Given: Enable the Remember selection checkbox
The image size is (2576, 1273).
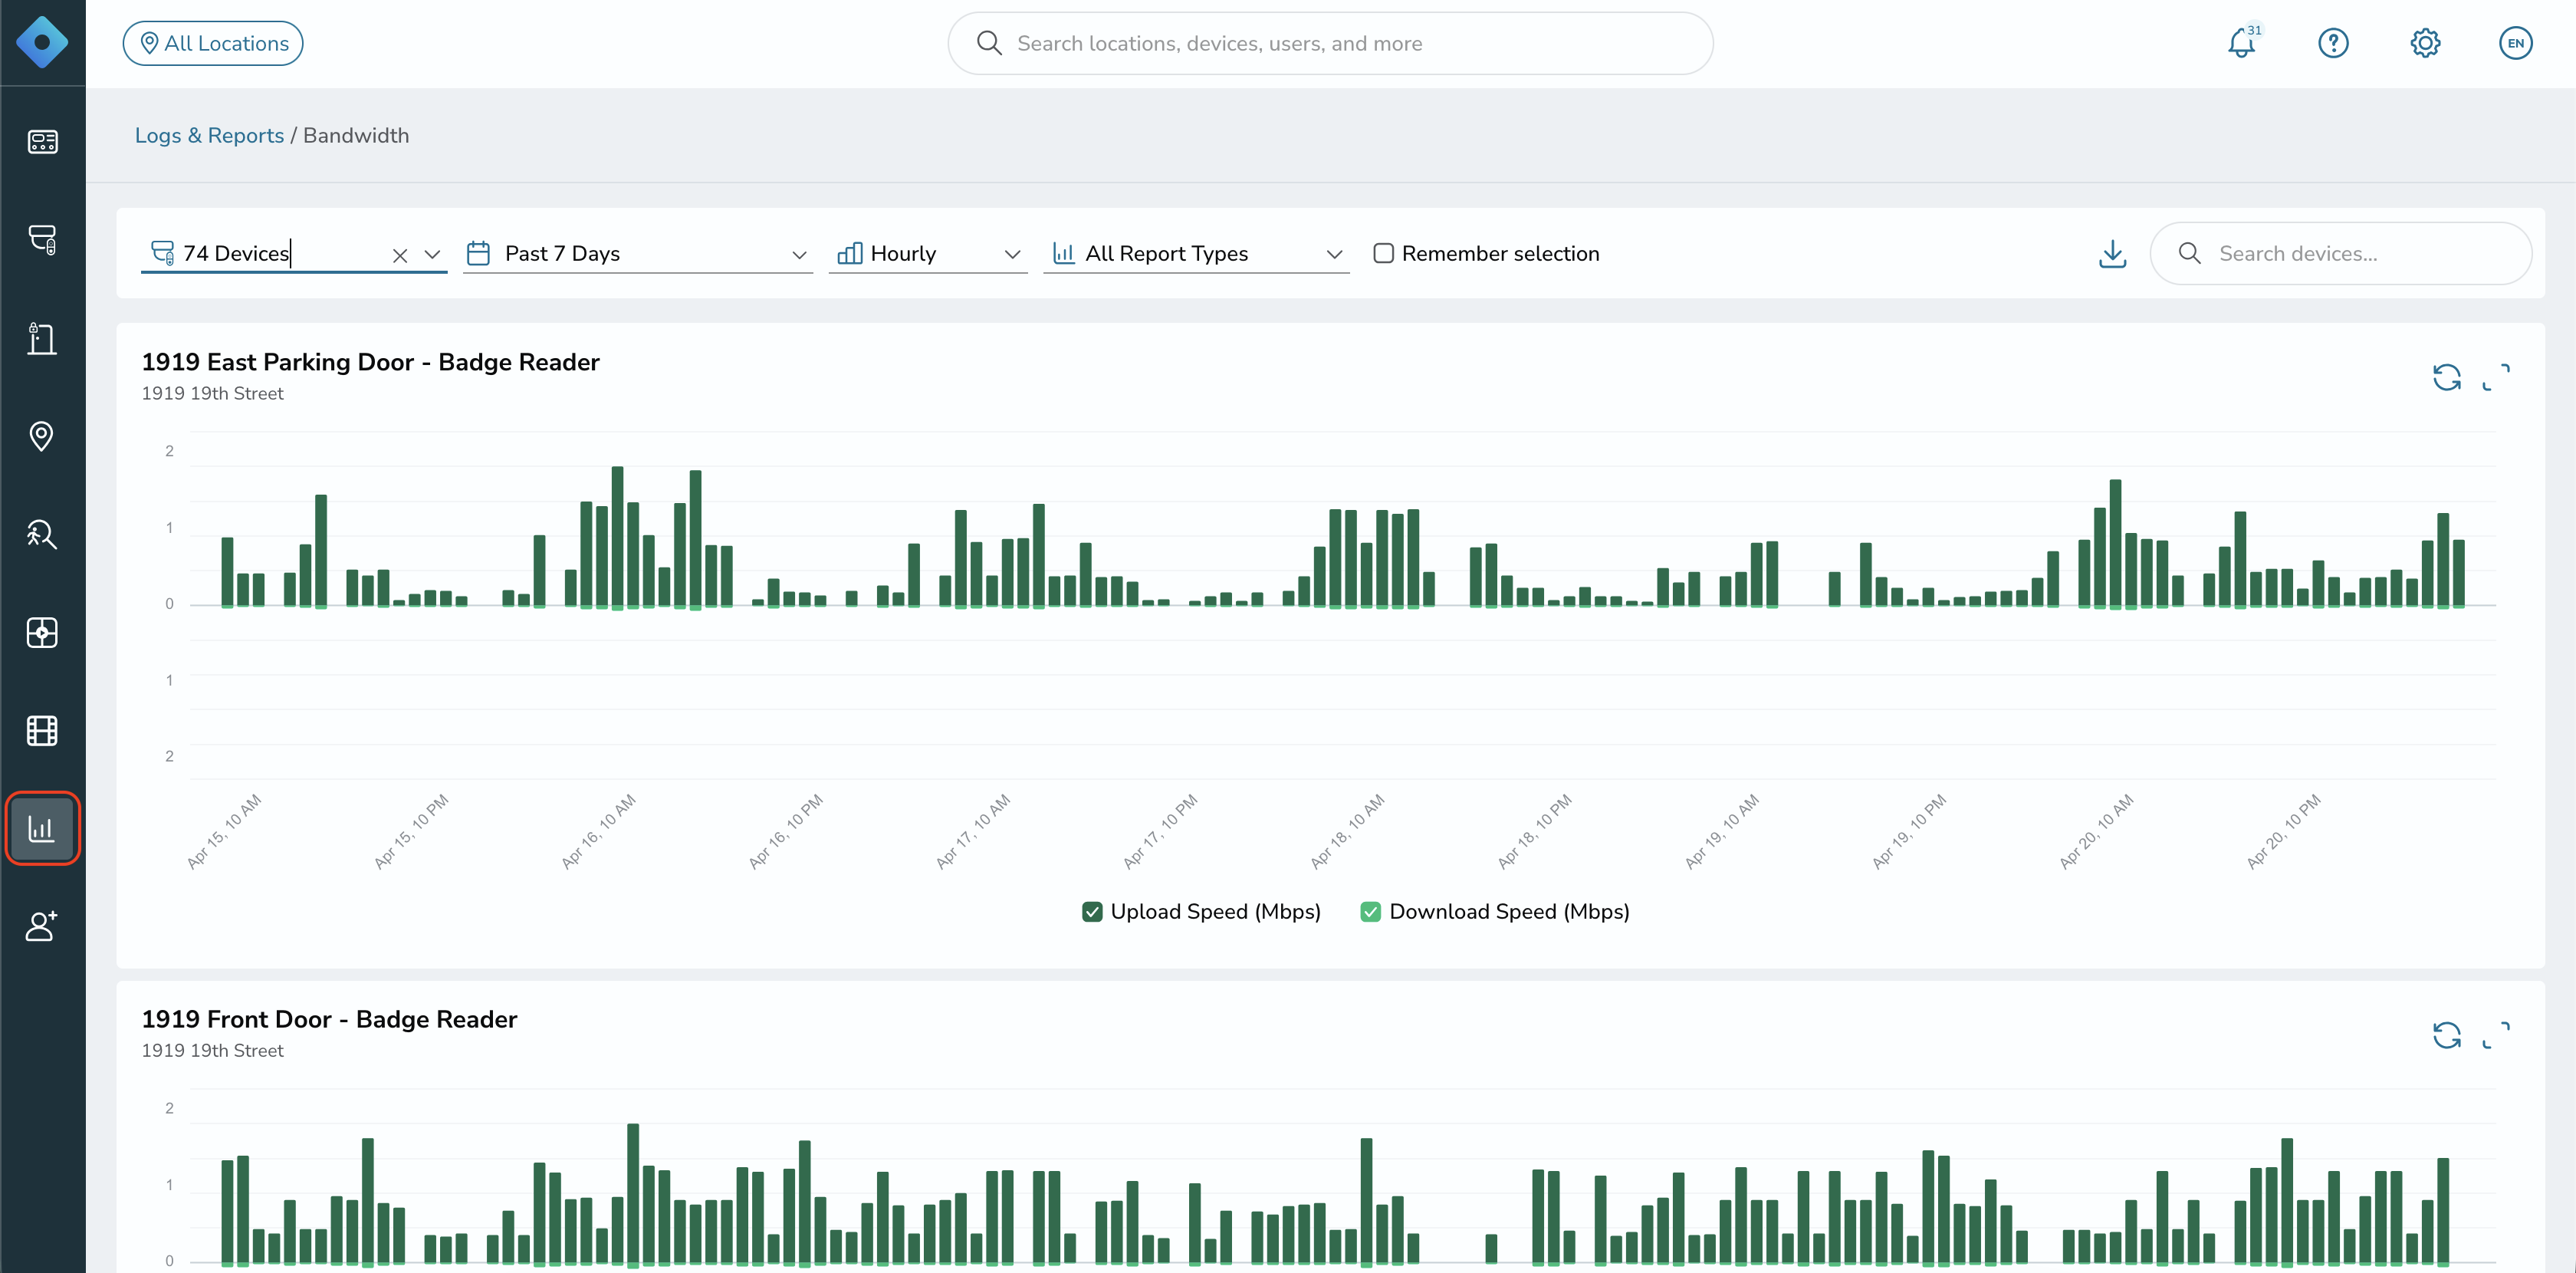Looking at the screenshot, I should coord(1383,254).
